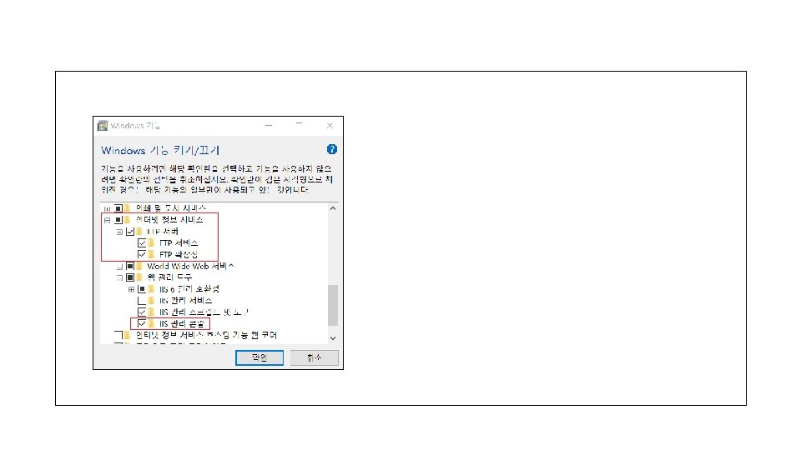Select the 인쇄 및 문서 서비스 label
Viewport: 801px width, 450px height.
click(x=170, y=208)
